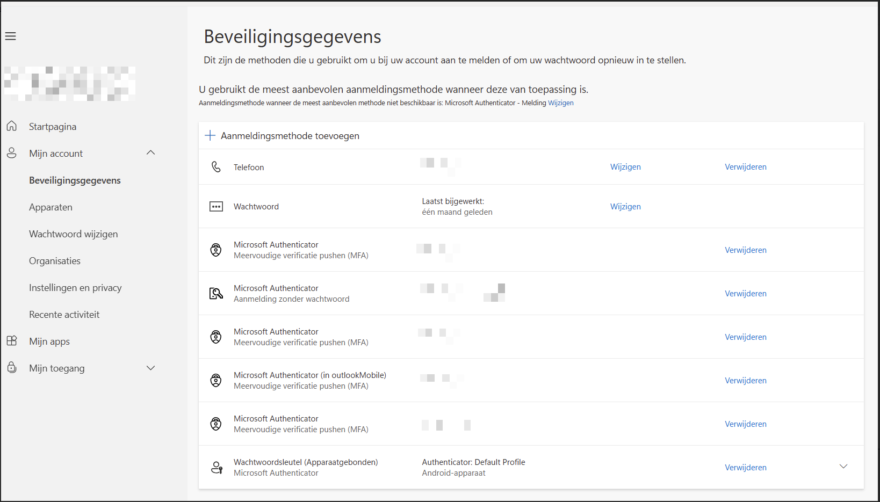
Task: Open the hamburger navigation menu
Action: pos(11,36)
